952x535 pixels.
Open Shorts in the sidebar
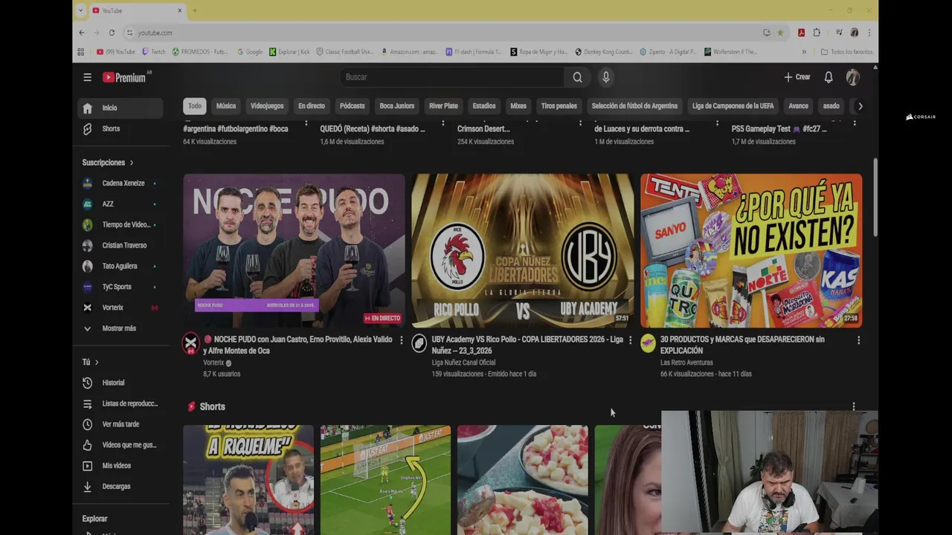(x=121, y=129)
